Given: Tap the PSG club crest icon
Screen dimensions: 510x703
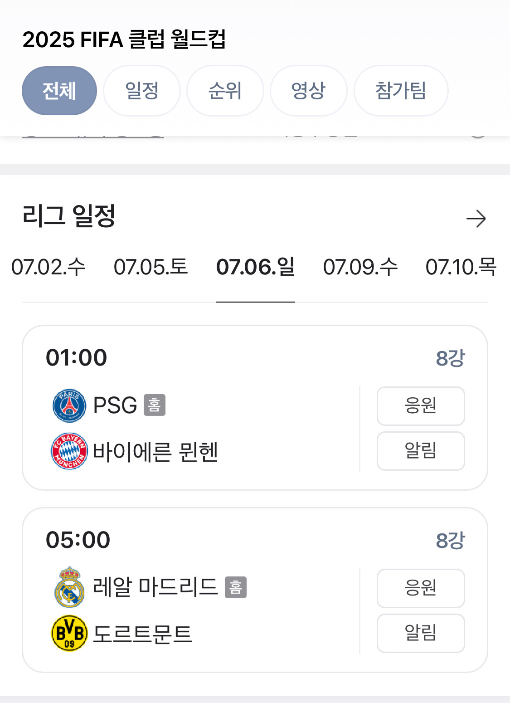Looking at the screenshot, I should click(x=69, y=405).
